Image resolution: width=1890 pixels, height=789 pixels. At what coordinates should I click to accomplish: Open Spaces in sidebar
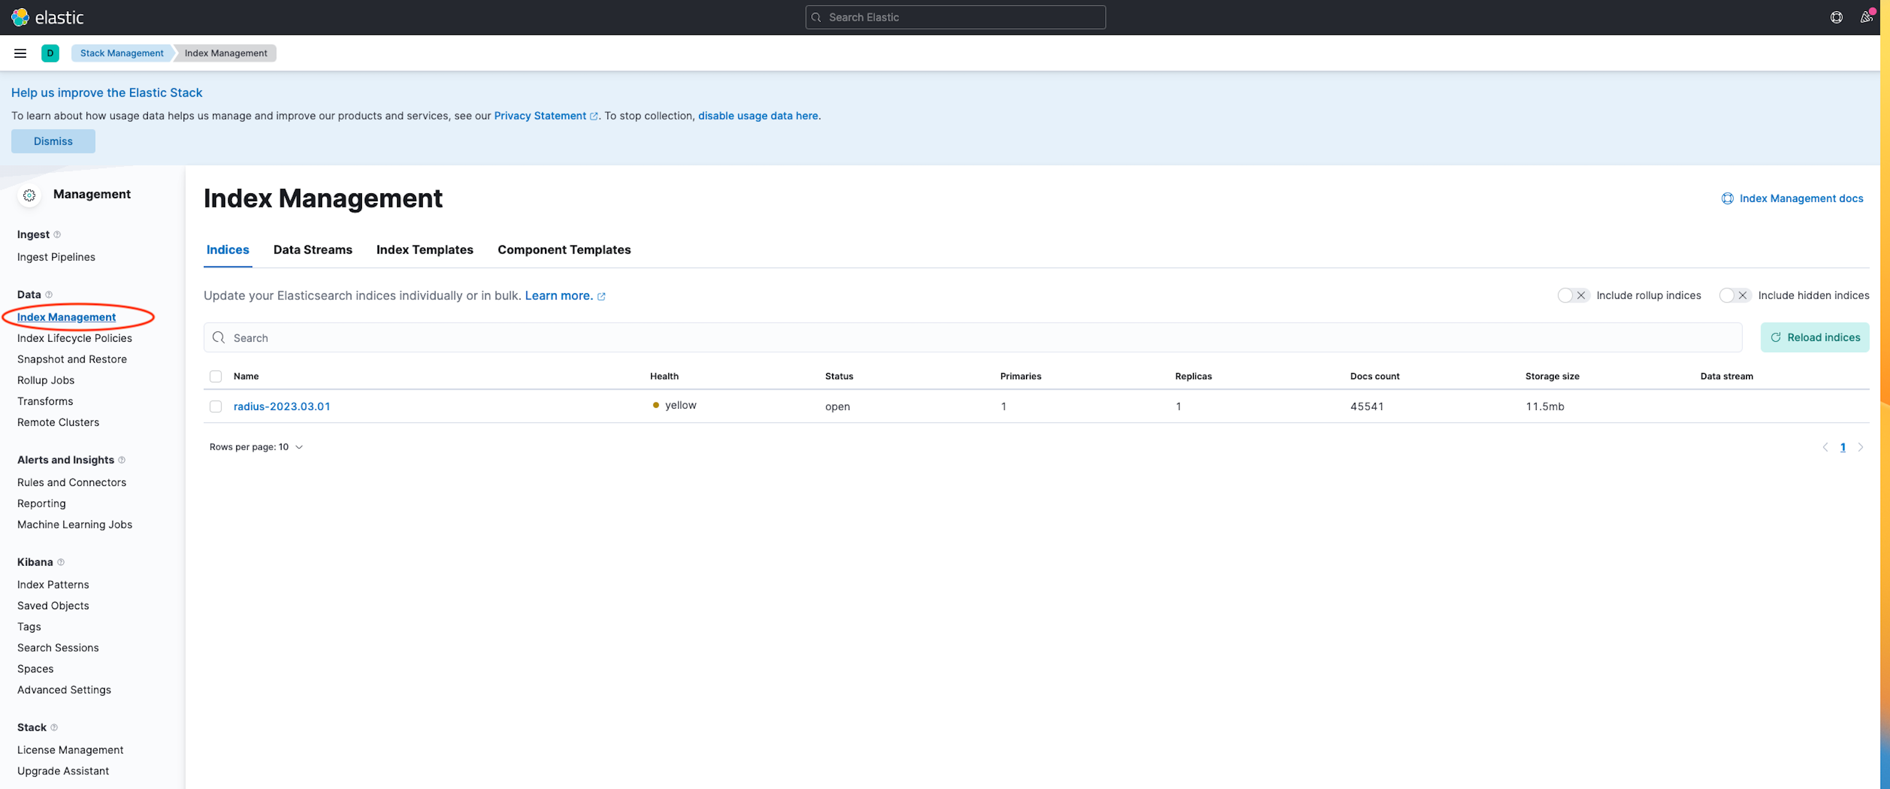tap(35, 669)
